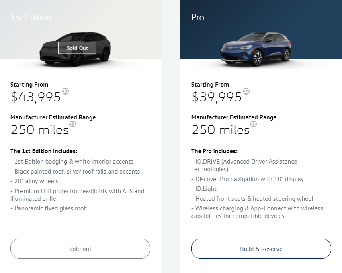The image size is (342, 273).
Task: Click the 1st Edition trim heading
Action: point(31,18)
